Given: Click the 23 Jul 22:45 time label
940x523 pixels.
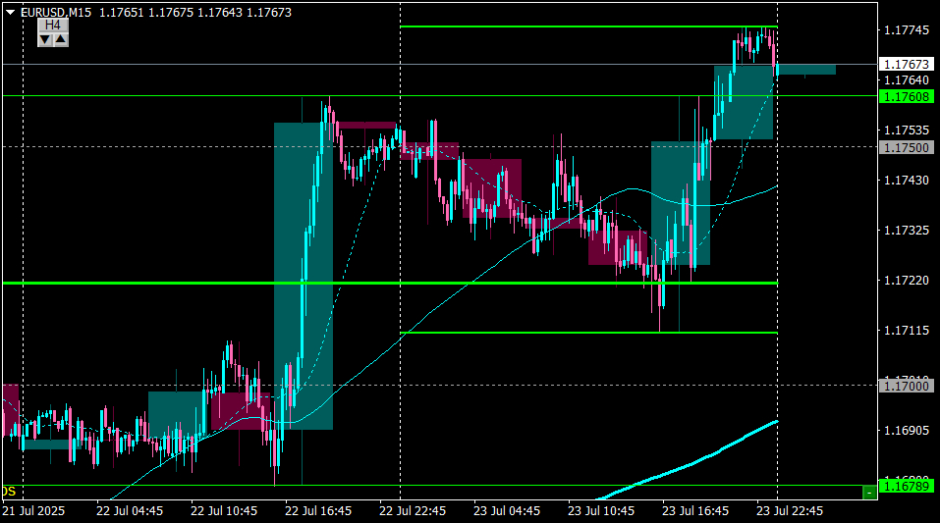Looking at the screenshot, I should point(790,511).
